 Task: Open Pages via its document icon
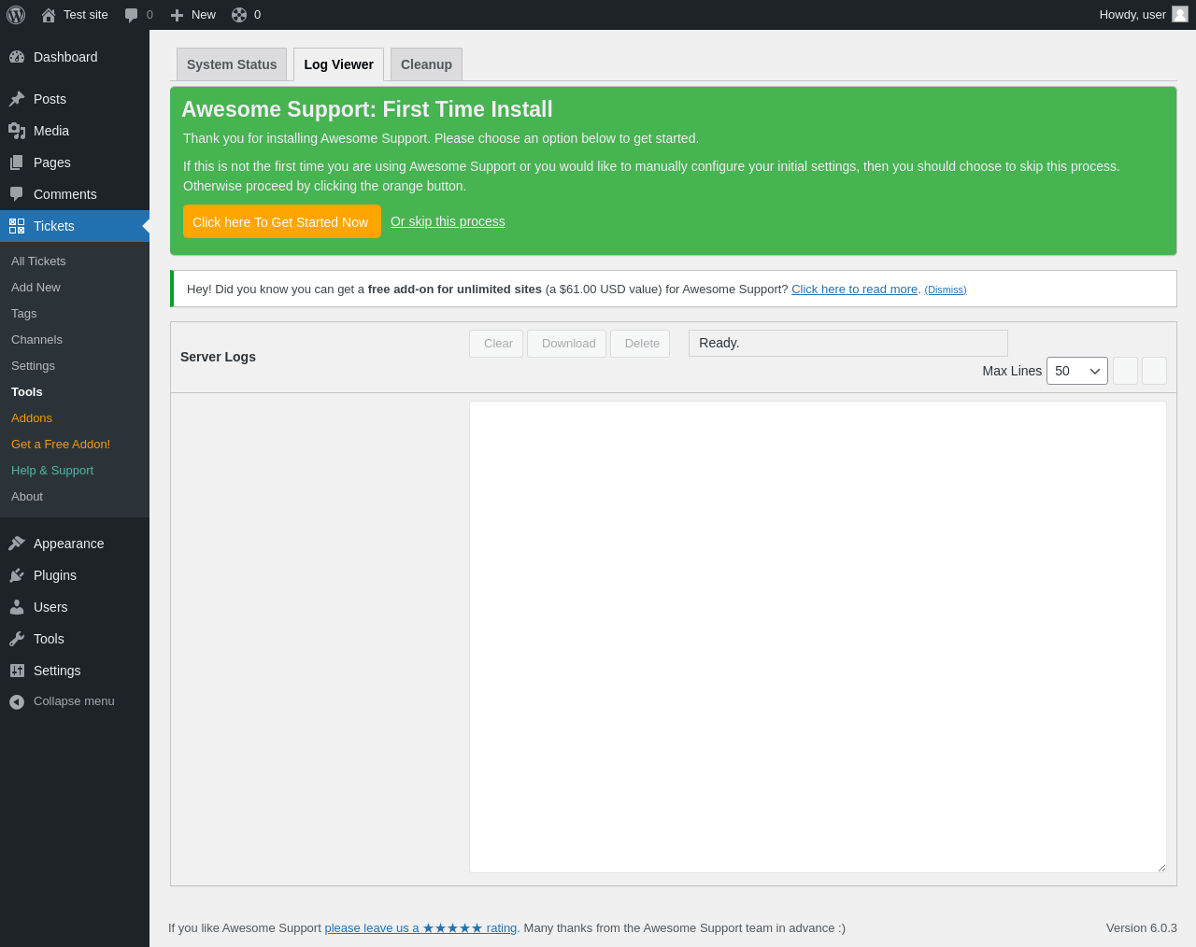pos(17,163)
